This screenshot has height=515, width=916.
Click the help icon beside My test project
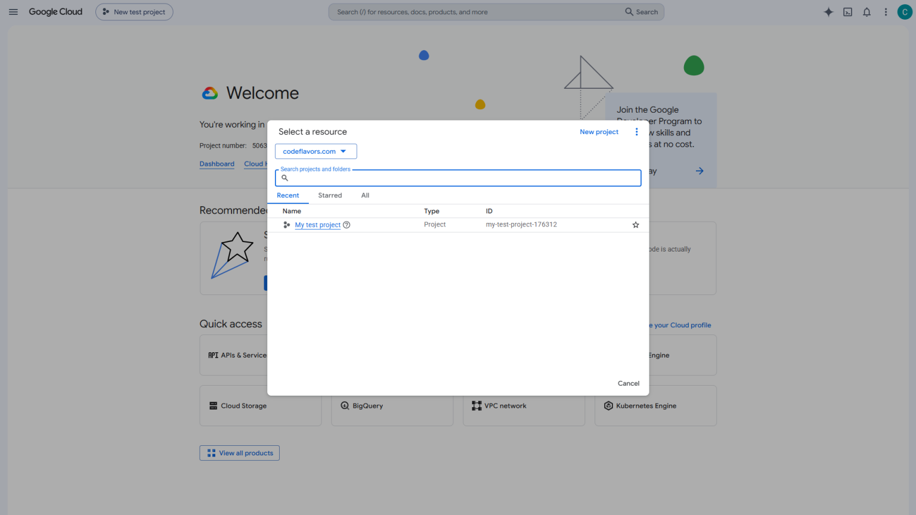pyautogui.click(x=346, y=225)
